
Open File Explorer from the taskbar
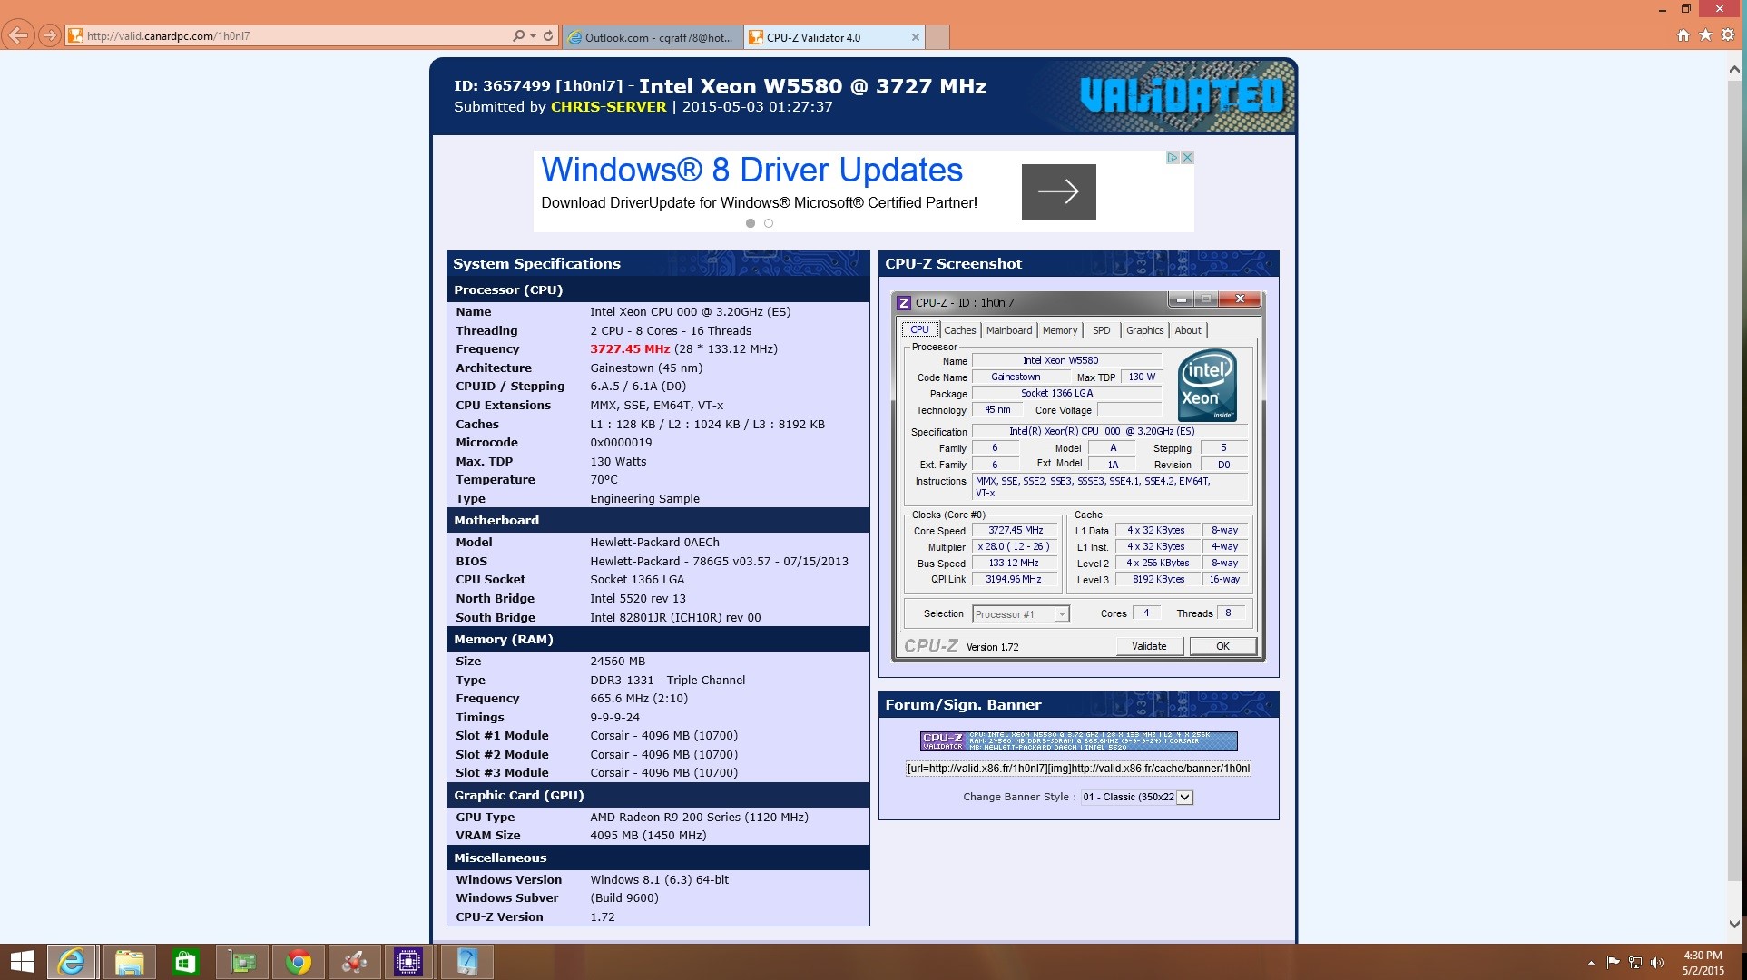[x=129, y=962]
